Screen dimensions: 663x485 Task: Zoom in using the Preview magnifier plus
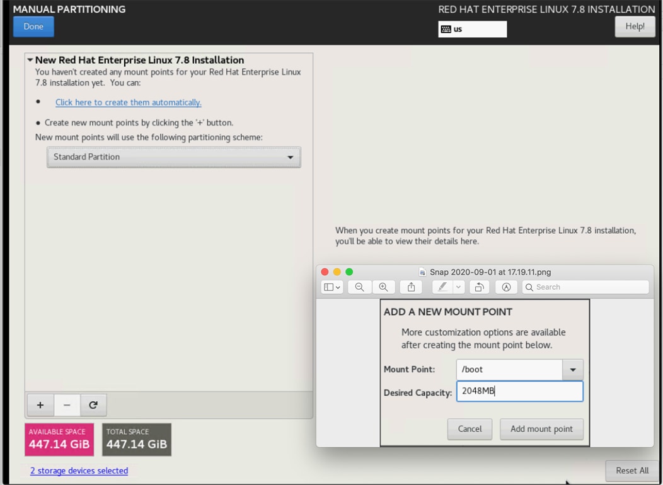(384, 287)
